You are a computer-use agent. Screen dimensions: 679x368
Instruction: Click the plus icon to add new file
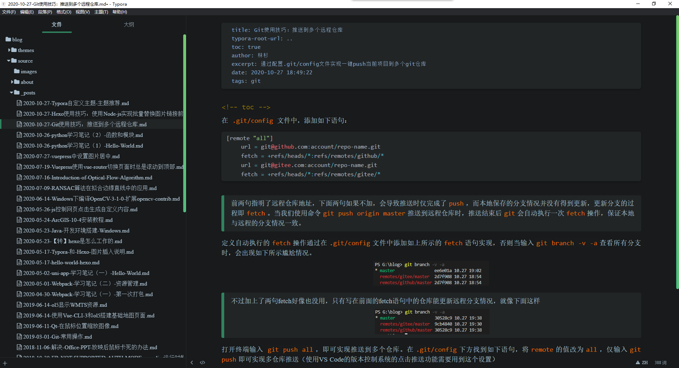coord(5,363)
